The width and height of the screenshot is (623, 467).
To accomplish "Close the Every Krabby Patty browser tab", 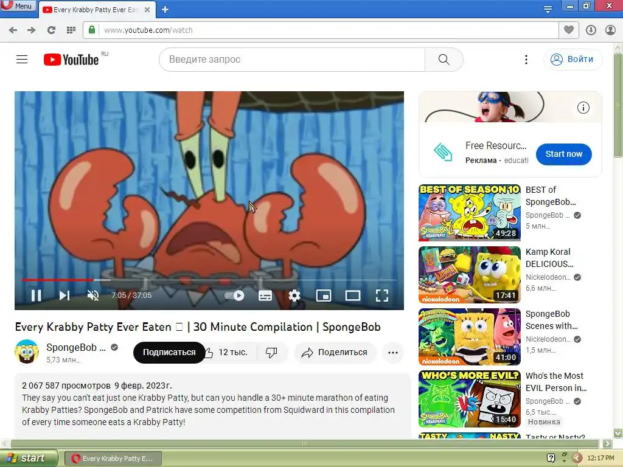I will pos(147,10).
